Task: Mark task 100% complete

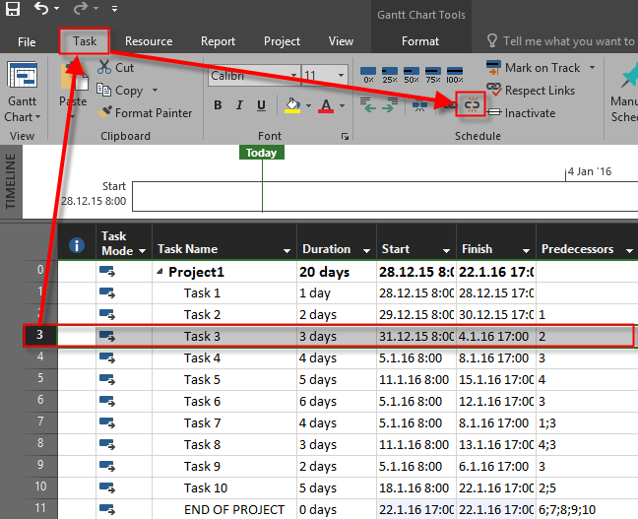Action: 455,75
